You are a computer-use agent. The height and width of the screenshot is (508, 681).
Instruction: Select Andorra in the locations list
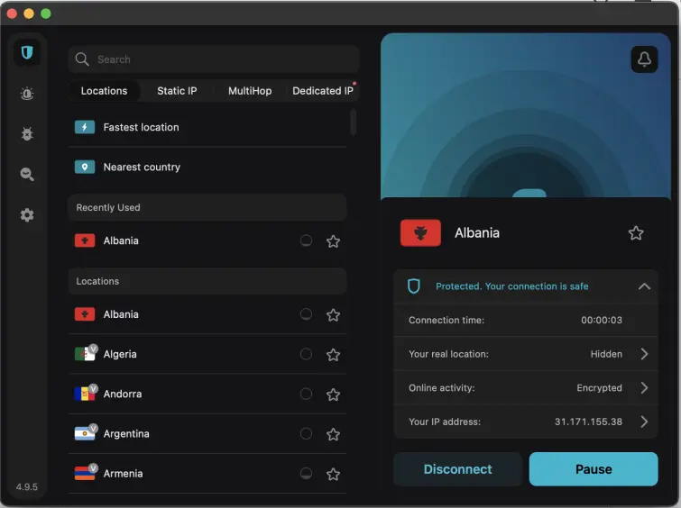click(x=207, y=394)
